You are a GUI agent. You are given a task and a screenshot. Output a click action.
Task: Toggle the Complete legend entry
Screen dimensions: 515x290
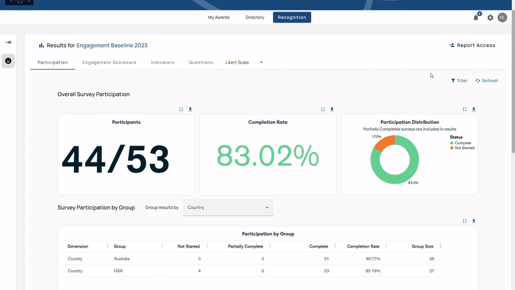point(461,143)
